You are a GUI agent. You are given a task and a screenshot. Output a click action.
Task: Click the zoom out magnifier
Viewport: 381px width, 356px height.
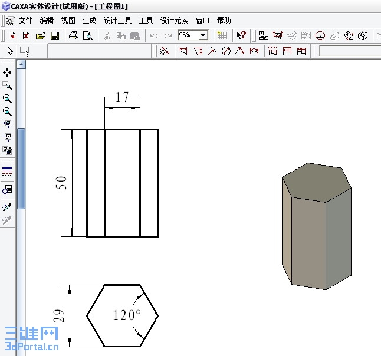(x=7, y=112)
